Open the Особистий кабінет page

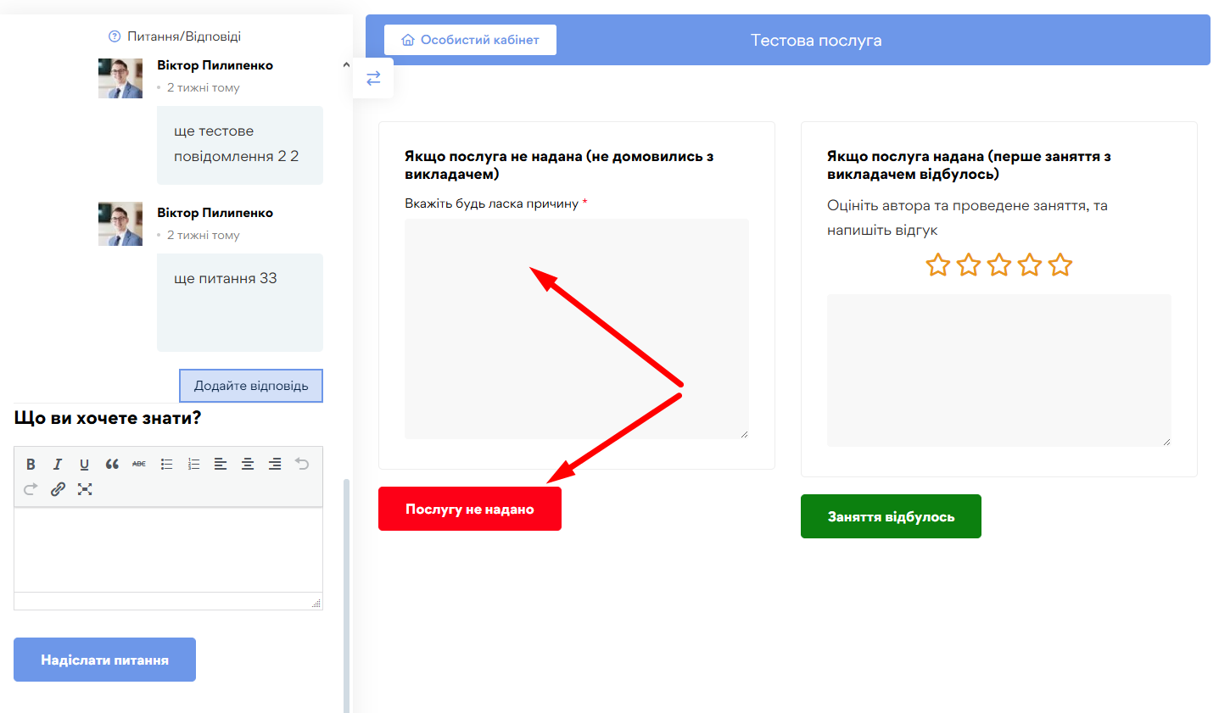point(470,40)
